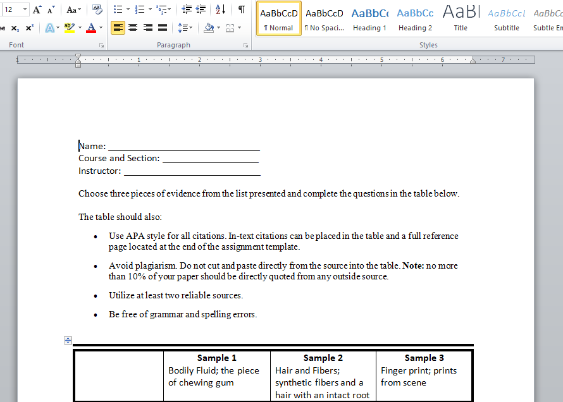Toggle superscript formatting
Screen dimensions: 563x402
30,28
